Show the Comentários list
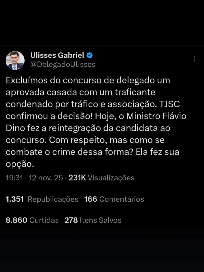 pyautogui.click(x=122, y=199)
